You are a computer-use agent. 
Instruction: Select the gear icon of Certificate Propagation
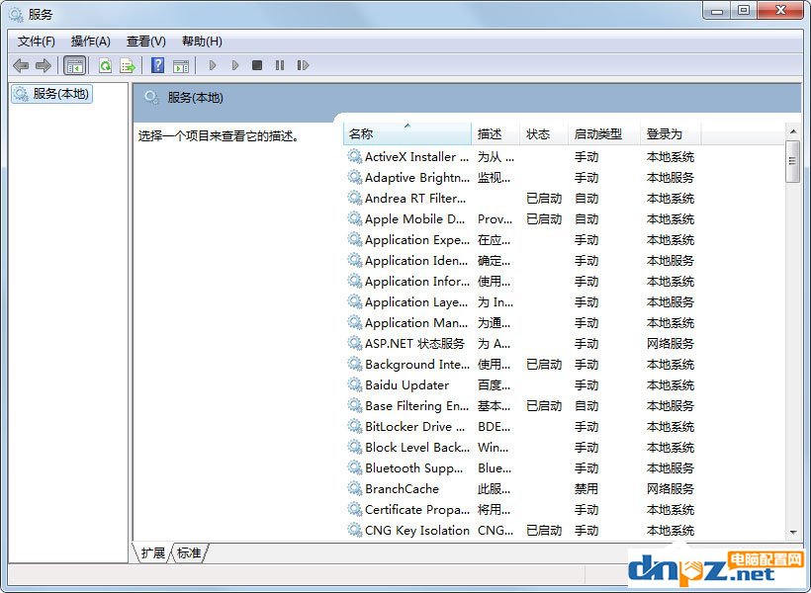point(354,509)
